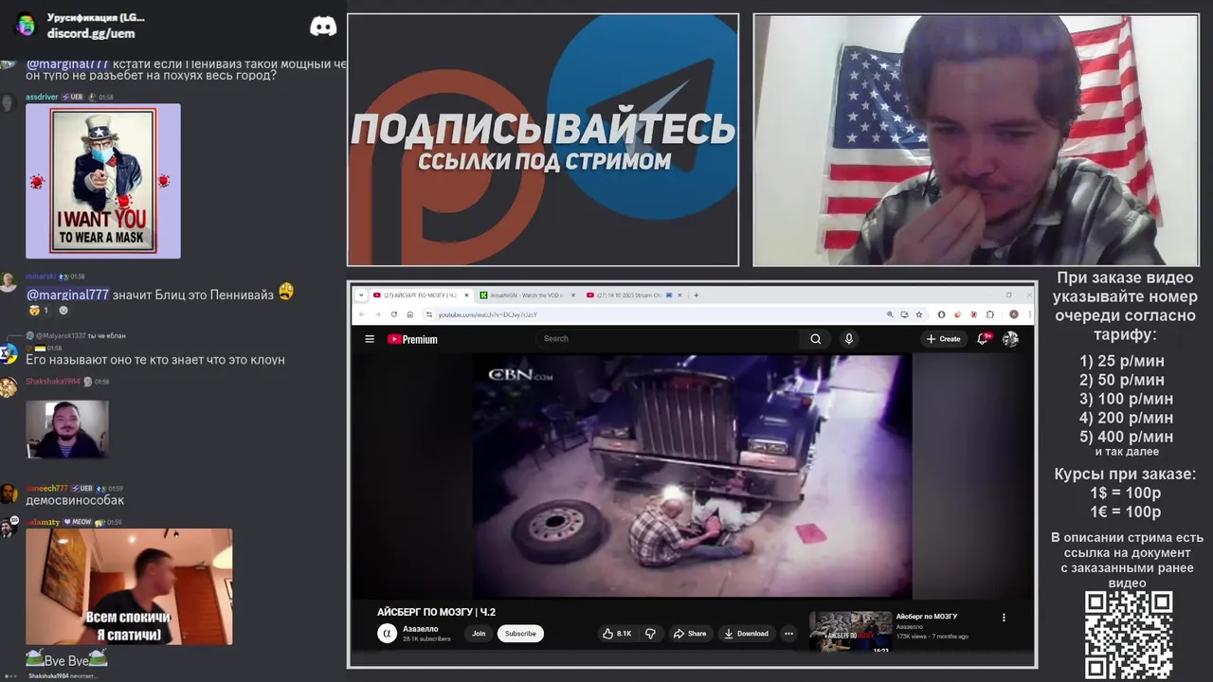Click the reaction emoji with count 1
The width and height of the screenshot is (1213, 682).
pos(39,310)
